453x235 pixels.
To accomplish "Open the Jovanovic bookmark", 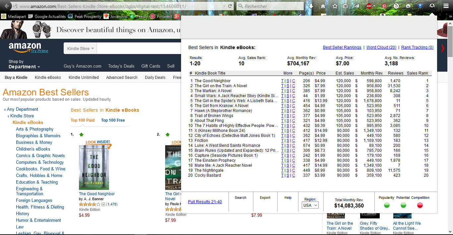I will click(116, 16).
